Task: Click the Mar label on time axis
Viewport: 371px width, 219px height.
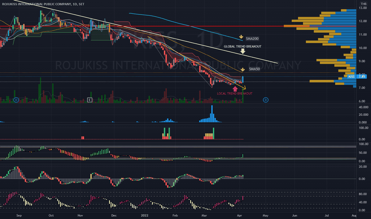Action: (204, 215)
